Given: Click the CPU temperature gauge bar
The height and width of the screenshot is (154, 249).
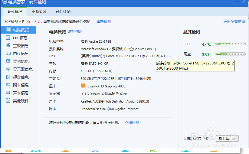Looking at the screenshot, I should tap(231, 44).
